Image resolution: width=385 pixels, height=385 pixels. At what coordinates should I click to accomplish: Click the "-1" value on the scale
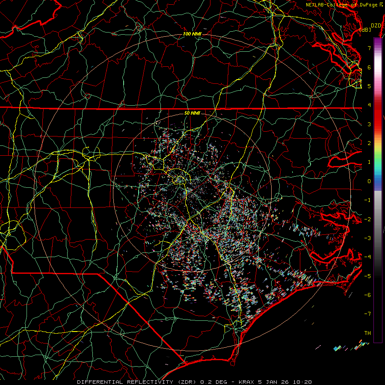pos(367,200)
